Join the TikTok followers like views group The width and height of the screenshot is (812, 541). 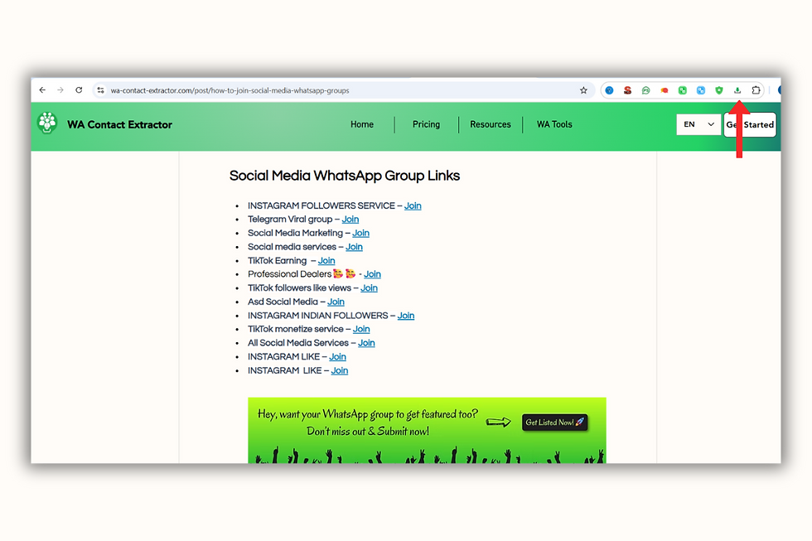pyautogui.click(x=369, y=287)
